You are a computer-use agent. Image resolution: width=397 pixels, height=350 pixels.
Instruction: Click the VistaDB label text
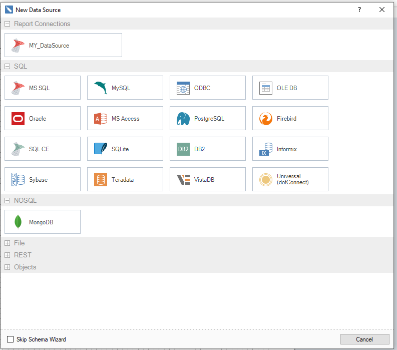point(204,180)
